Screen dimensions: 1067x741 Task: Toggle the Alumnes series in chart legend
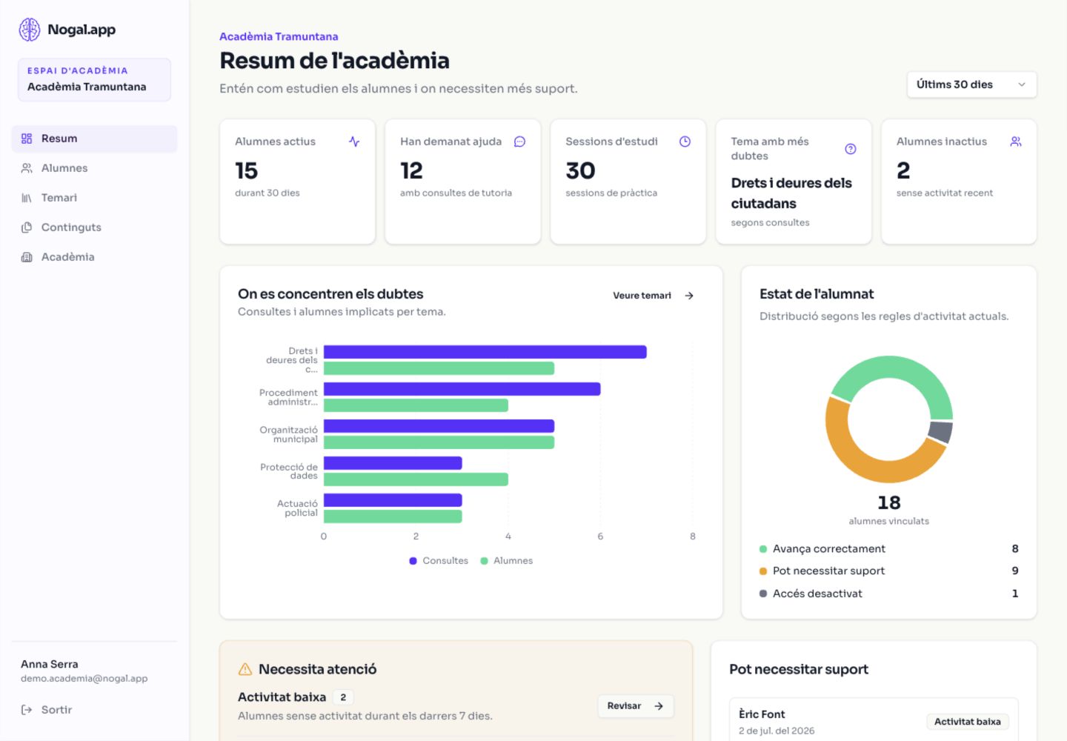coord(507,561)
